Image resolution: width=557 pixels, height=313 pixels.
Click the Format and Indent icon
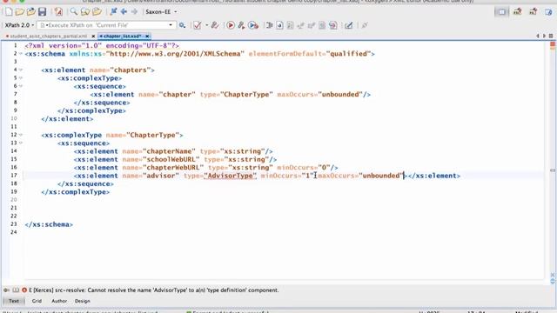point(269,25)
